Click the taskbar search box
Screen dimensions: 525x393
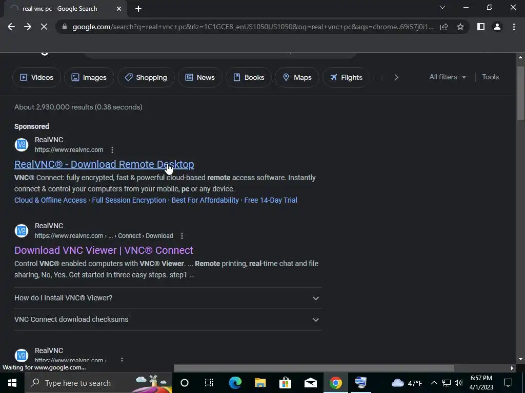98,383
